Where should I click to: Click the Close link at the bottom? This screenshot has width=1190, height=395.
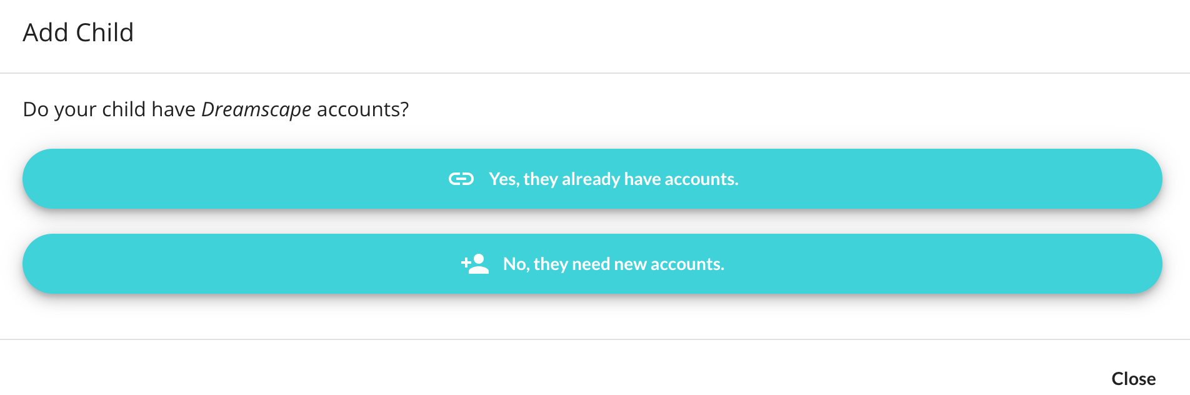(x=1133, y=378)
